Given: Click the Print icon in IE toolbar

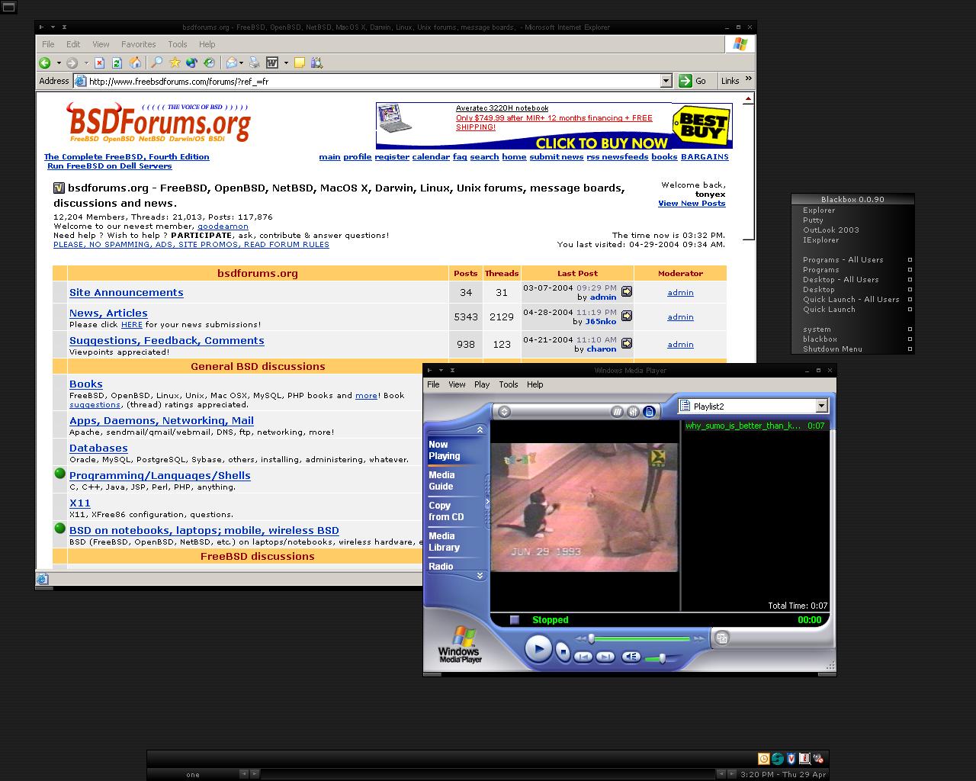Looking at the screenshot, I should 255,63.
